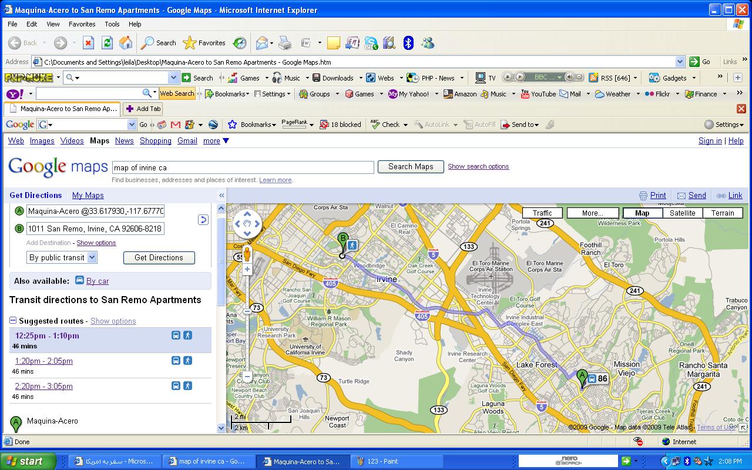Click the Pegman street view icon
Viewport: 752px width, 470px height.
[247, 254]
